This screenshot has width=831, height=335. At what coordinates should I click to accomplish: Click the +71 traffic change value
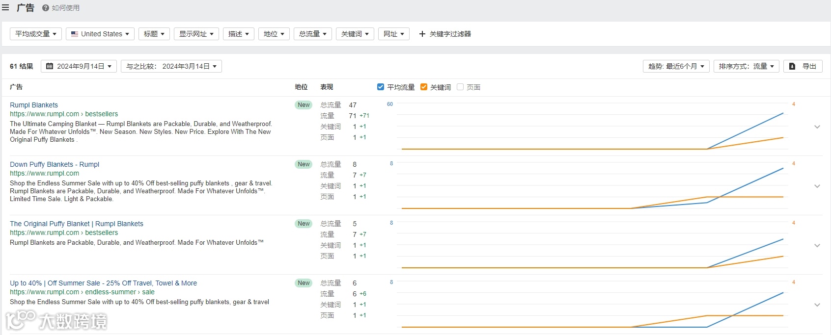click(364, 116)
